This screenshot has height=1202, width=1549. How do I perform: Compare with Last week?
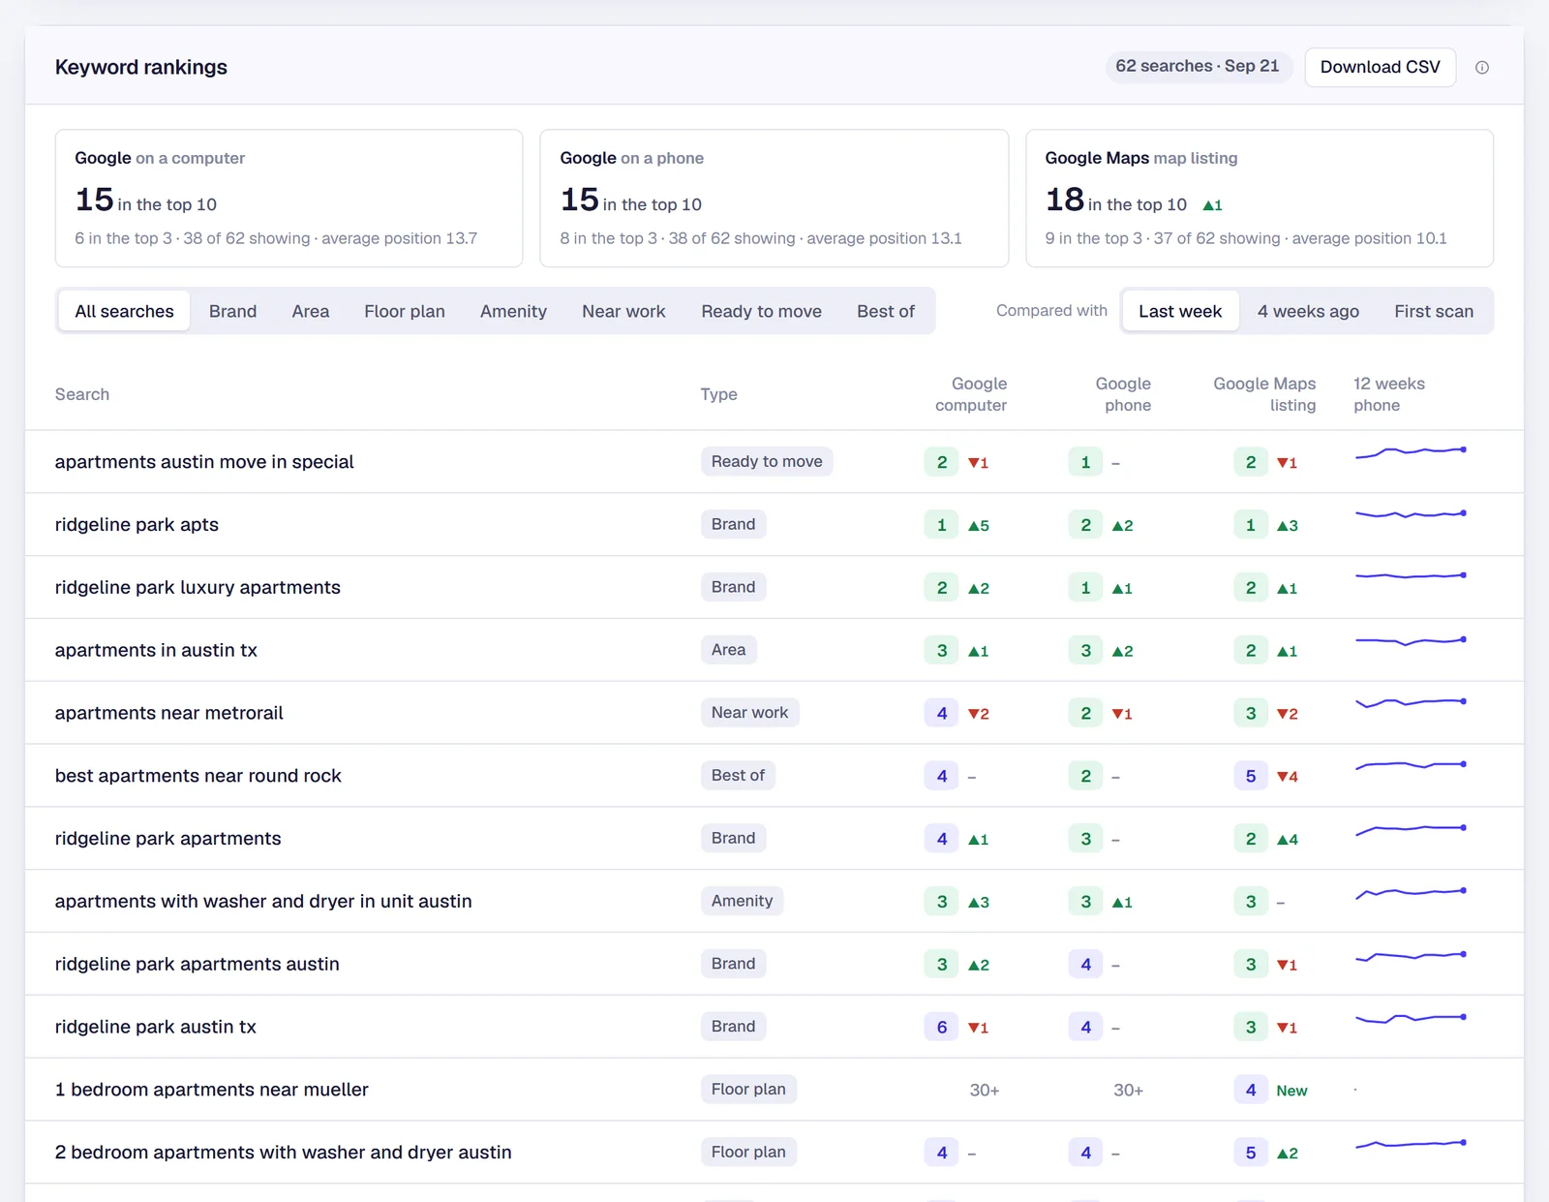[1180, 311]
